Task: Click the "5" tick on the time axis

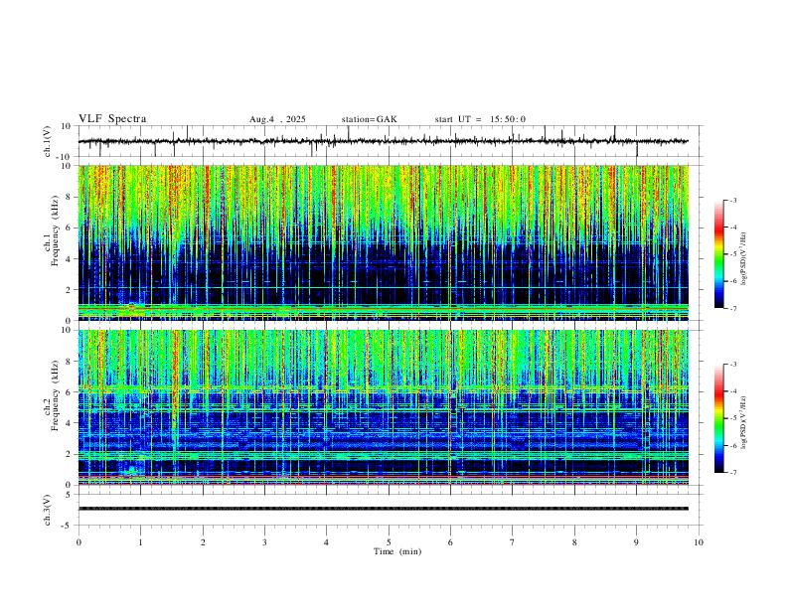Action: 389,542
